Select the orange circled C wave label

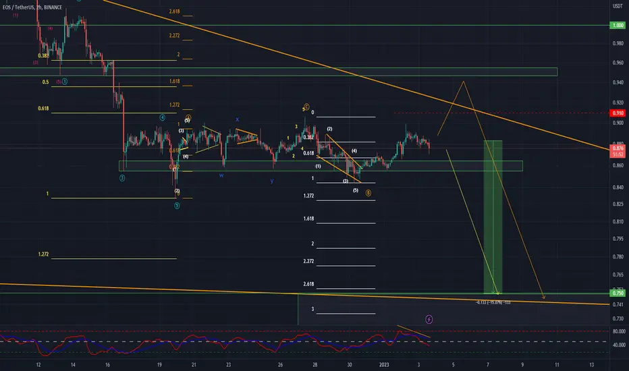click(306, 107)
